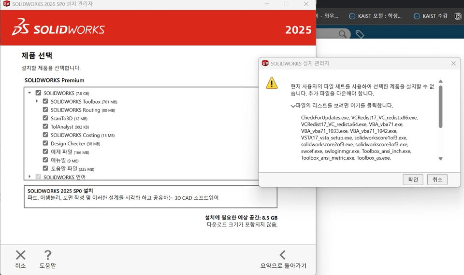464x275 pixels.
Task: Click 확인 button in dialog
Action: click(413, 179)
